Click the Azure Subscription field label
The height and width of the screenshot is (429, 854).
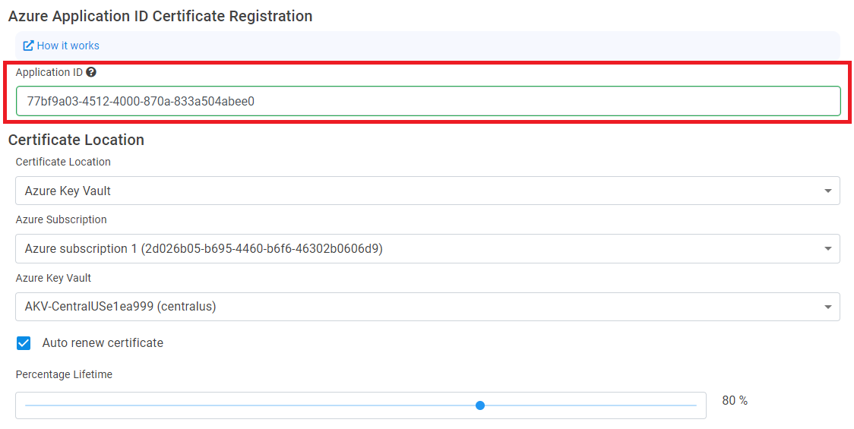61,220
